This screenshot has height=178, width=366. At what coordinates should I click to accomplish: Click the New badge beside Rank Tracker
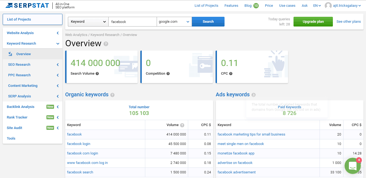click(50, 117)
